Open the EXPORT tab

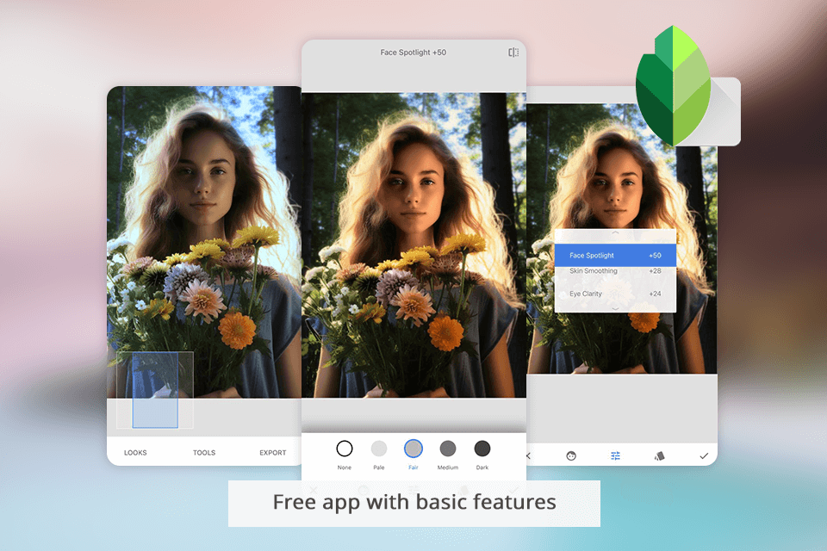[x=273, y=452]
